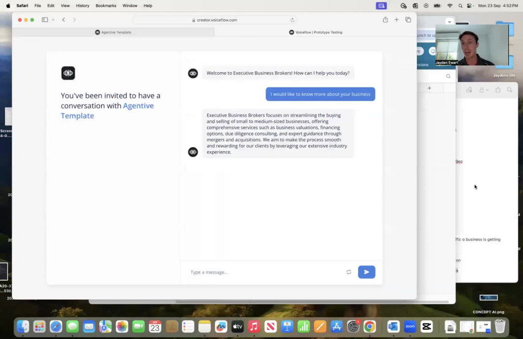Image resolution: width=523 pixels, height=339 pixels.
Task: Open the Window menu
Action: tap(130, 6)
